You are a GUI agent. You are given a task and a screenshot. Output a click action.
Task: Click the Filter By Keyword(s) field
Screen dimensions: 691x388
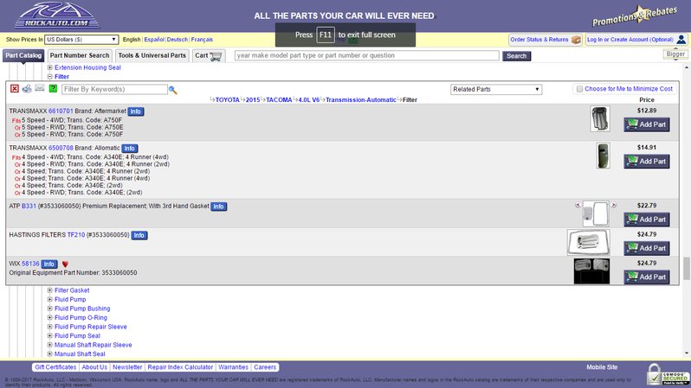(x=114, y=89)
